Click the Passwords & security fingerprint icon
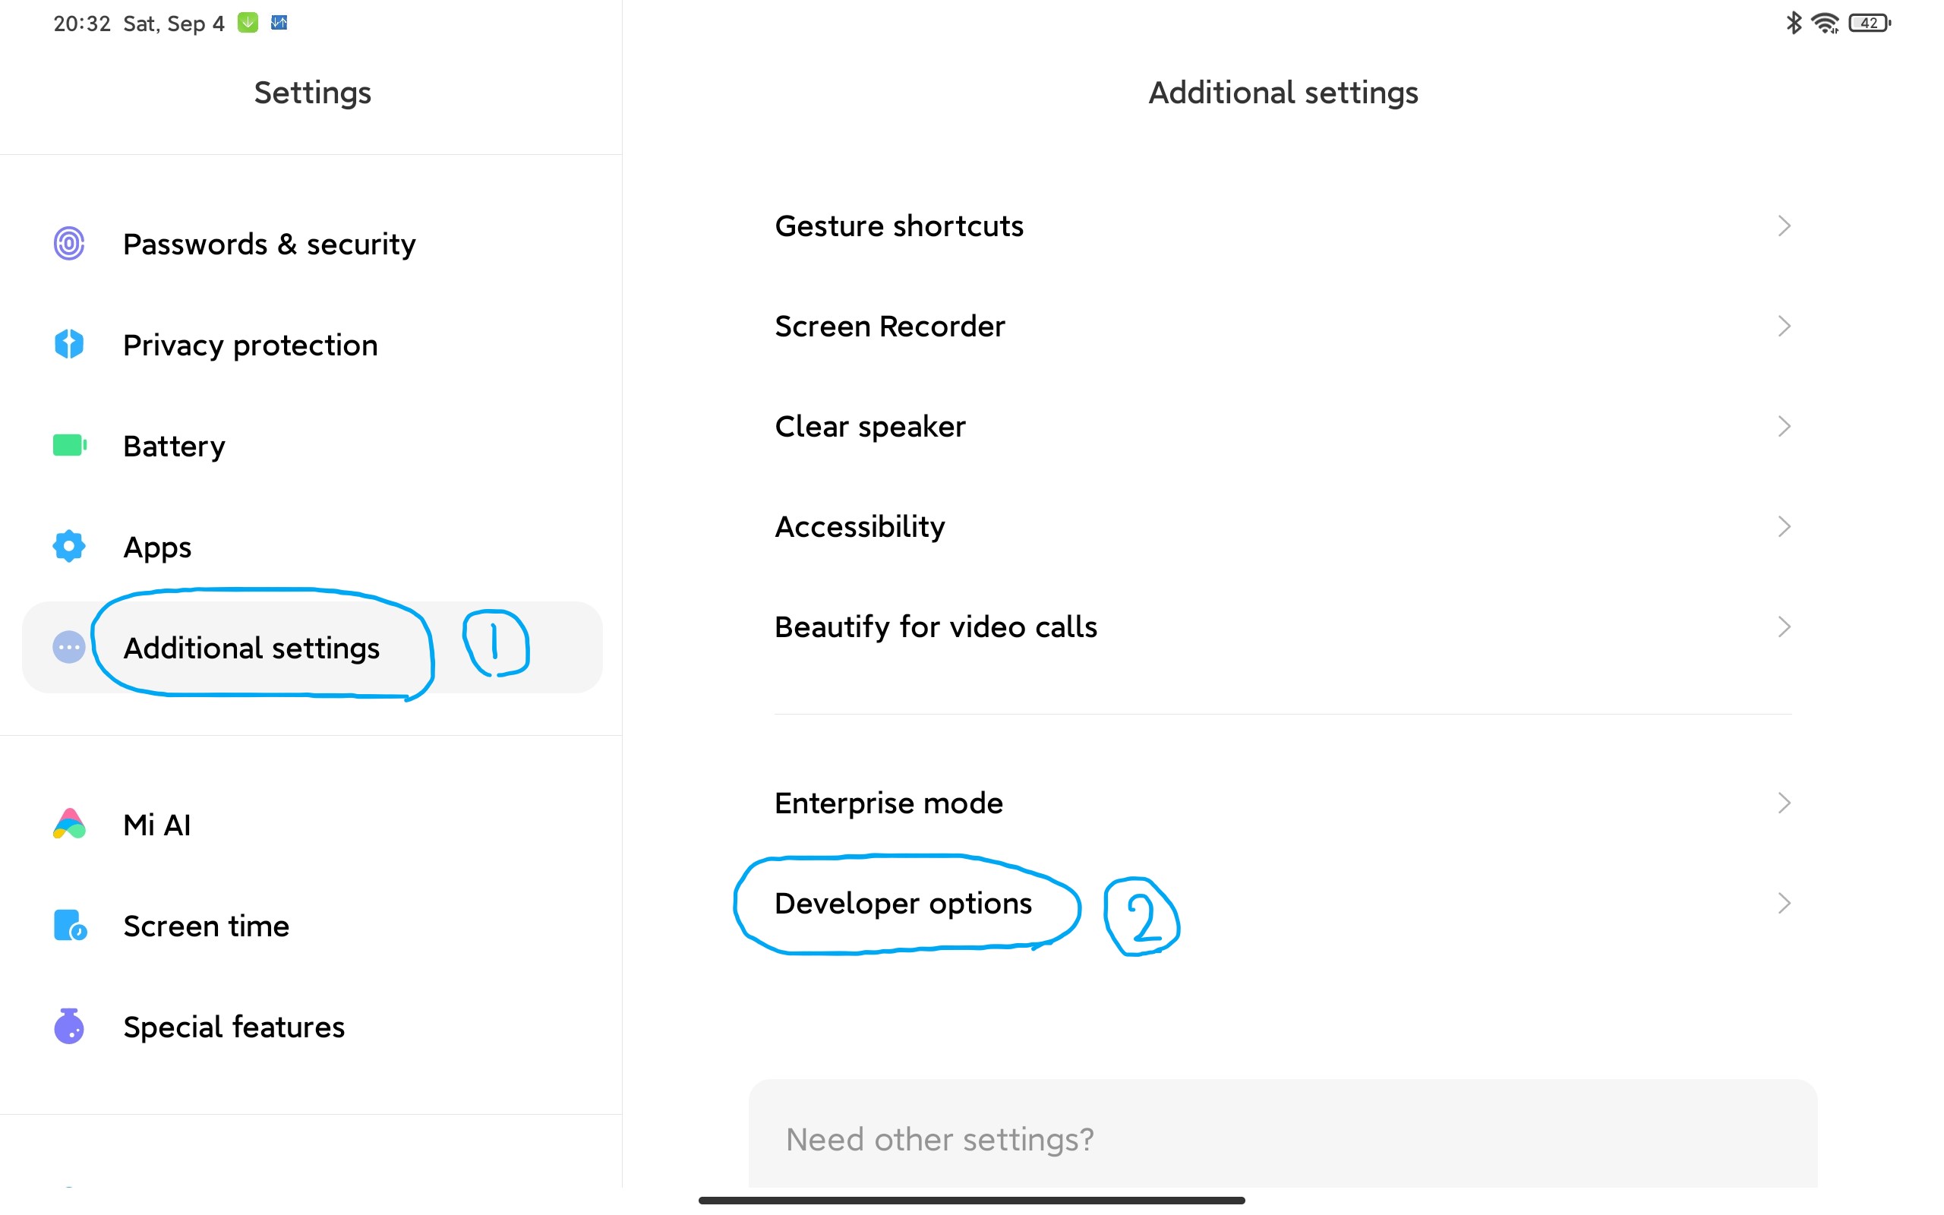This screenshot has height=1215, width=1944. 69,244
